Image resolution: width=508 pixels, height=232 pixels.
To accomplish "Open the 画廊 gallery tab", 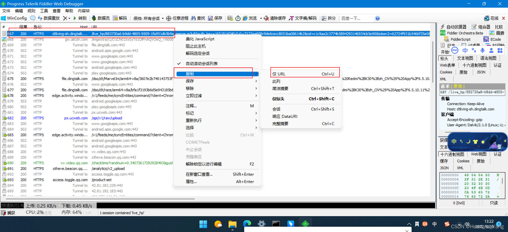I will [x=497, y=33].
